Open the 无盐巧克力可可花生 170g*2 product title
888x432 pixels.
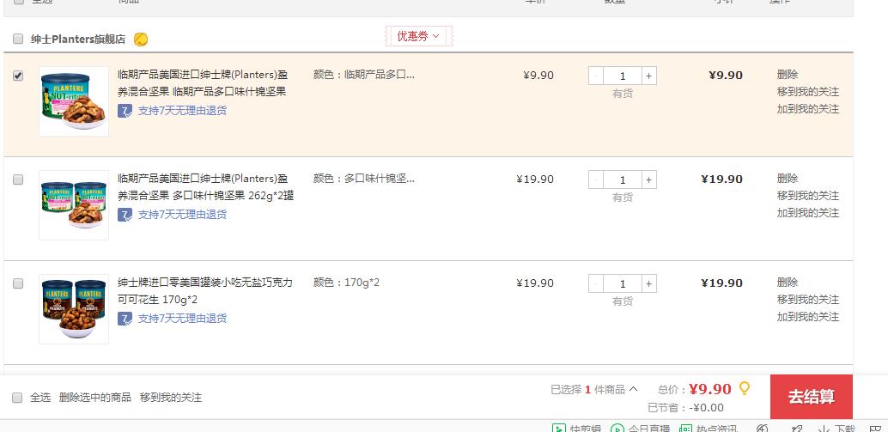[x=205, y=291]
